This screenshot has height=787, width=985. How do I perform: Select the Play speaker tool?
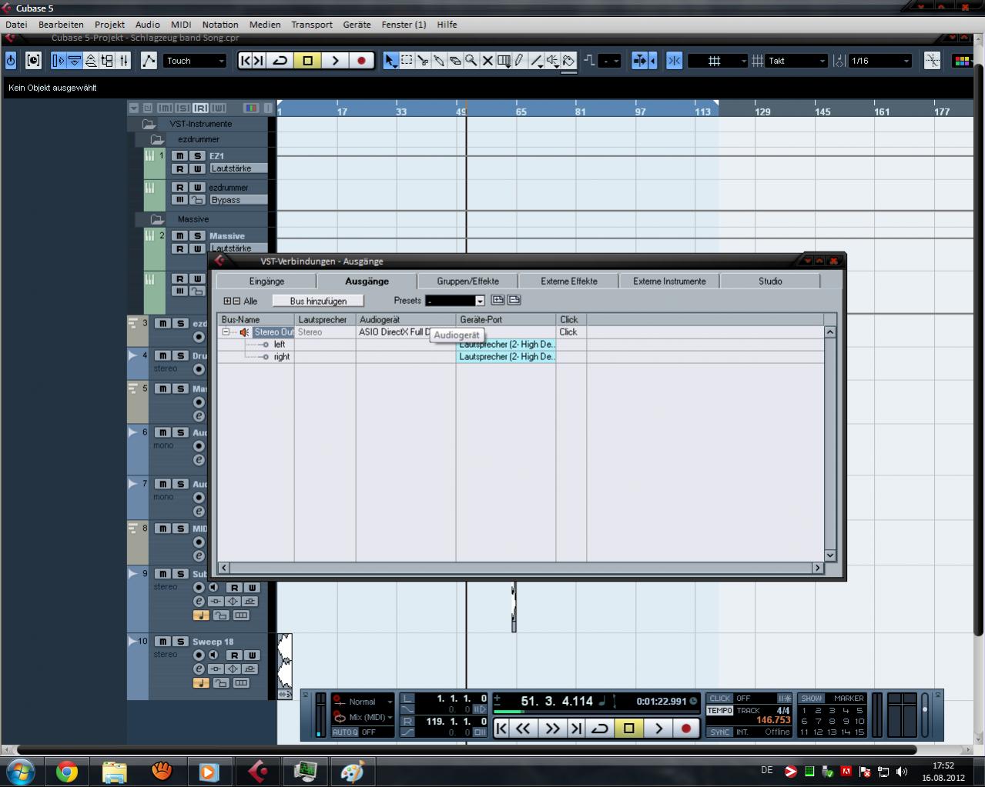[x=553, y=61]
